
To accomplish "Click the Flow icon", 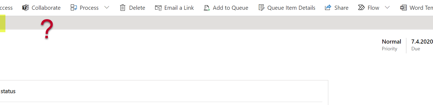I will tap(361, 8).
